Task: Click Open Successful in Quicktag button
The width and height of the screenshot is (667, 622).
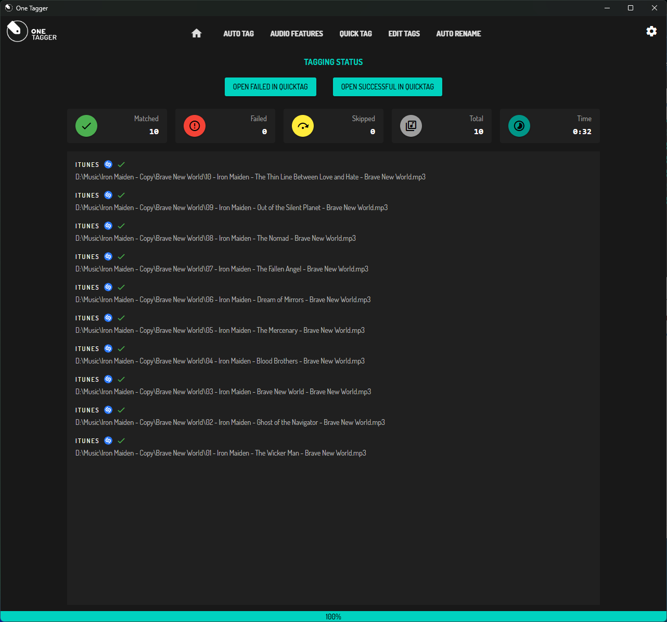Action: pos(388,87)
